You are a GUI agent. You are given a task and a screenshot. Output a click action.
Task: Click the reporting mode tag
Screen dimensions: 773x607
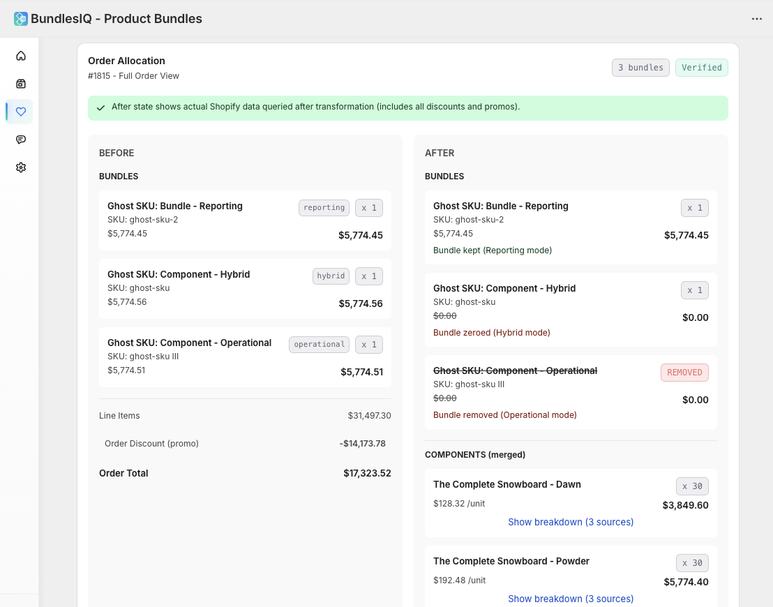point(324,208)
